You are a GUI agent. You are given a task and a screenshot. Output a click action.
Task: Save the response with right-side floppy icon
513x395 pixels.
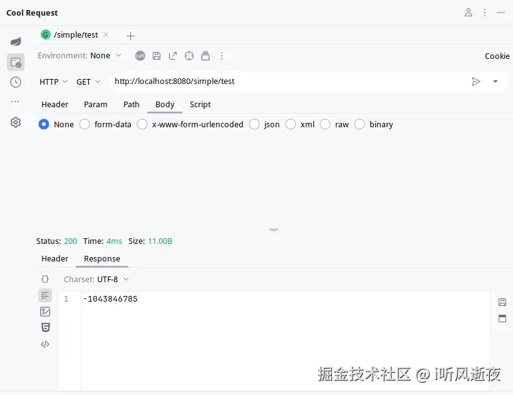click(502, 302)
